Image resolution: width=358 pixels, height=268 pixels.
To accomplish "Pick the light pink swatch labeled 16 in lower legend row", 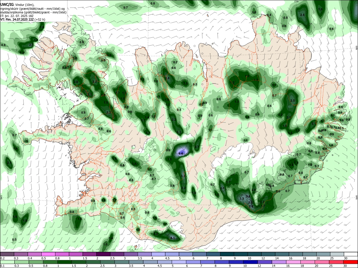I will 293,262.
